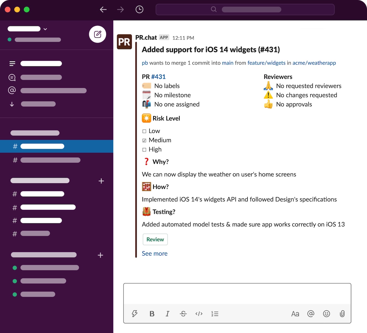Uncheck the Medium risk level box
Viewport: 367px width, 333px height.
click(144, 140)
